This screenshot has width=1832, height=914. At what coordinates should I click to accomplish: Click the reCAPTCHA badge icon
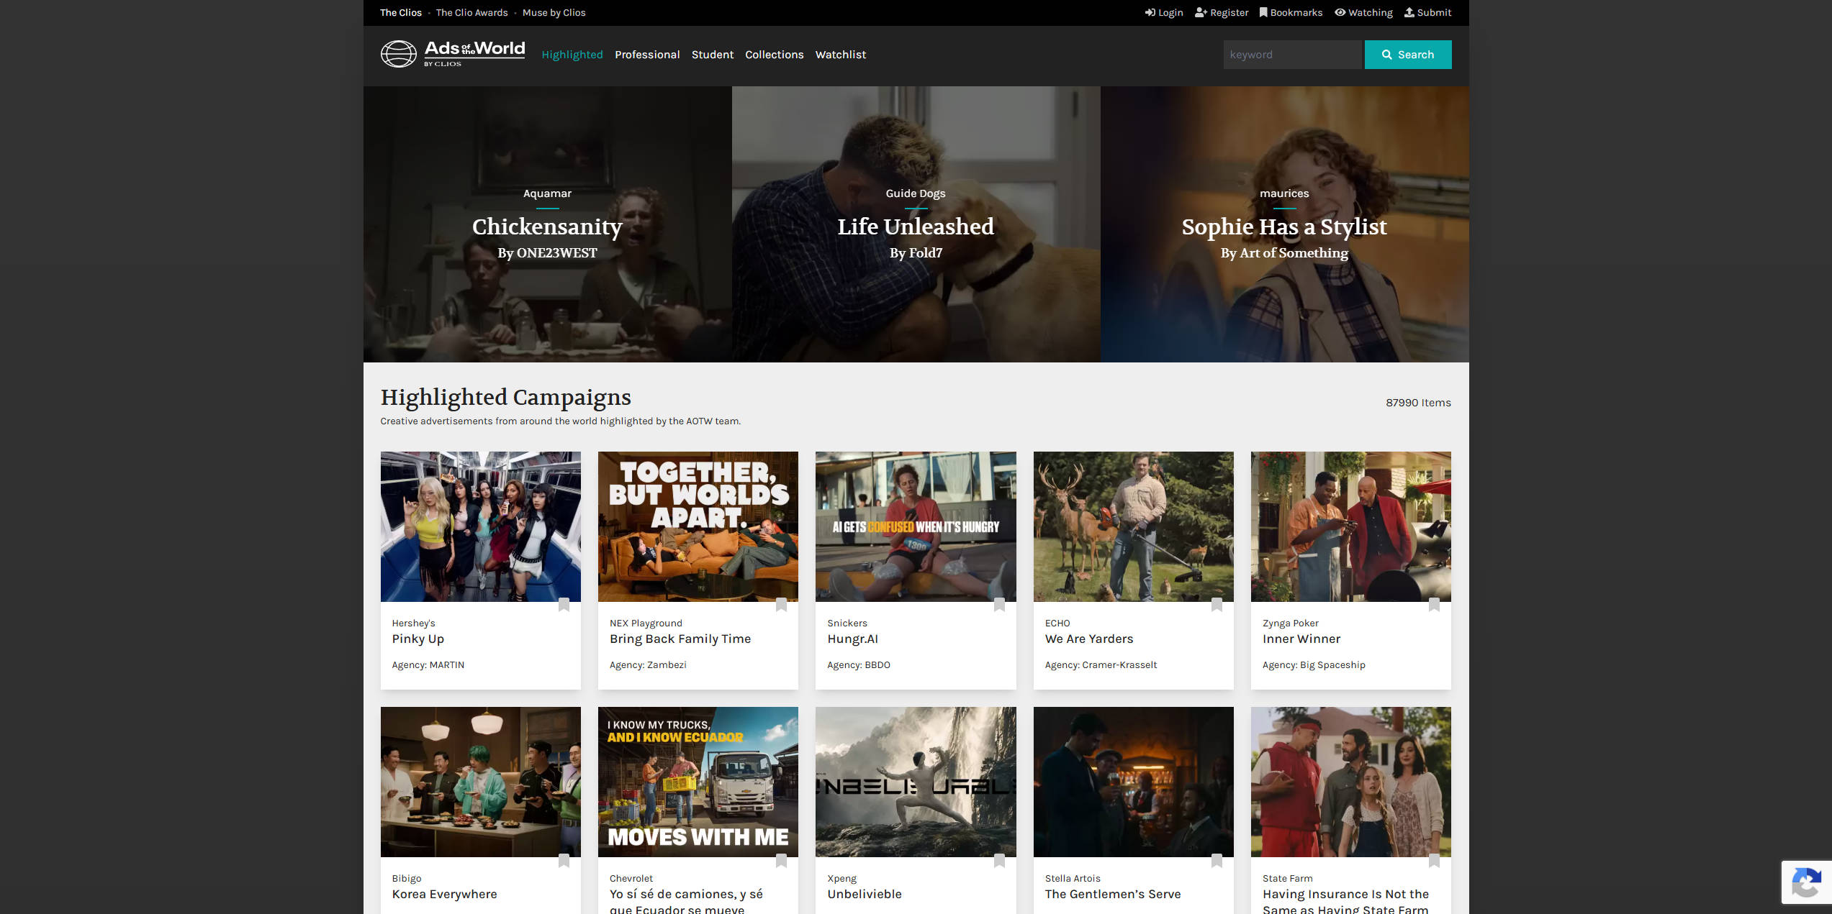click(x=1806, y=882)
